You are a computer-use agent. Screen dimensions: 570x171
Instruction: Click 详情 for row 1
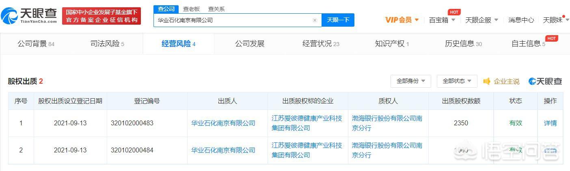pyautogui.click(x=551, y=123)
